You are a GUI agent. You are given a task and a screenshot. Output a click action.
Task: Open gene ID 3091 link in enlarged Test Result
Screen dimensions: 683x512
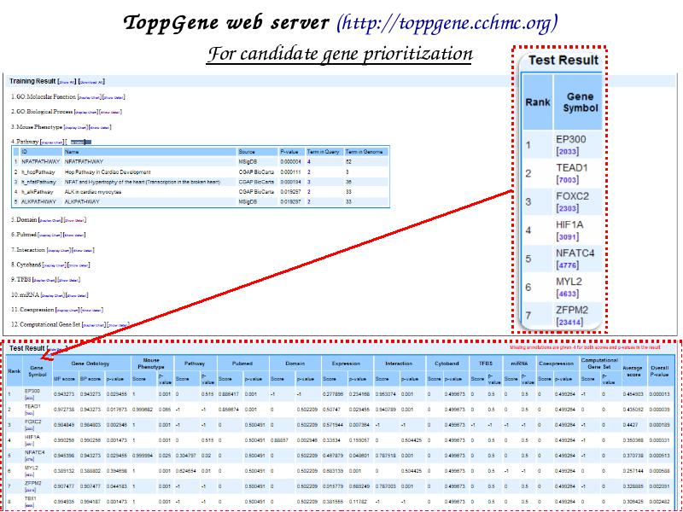568,237
